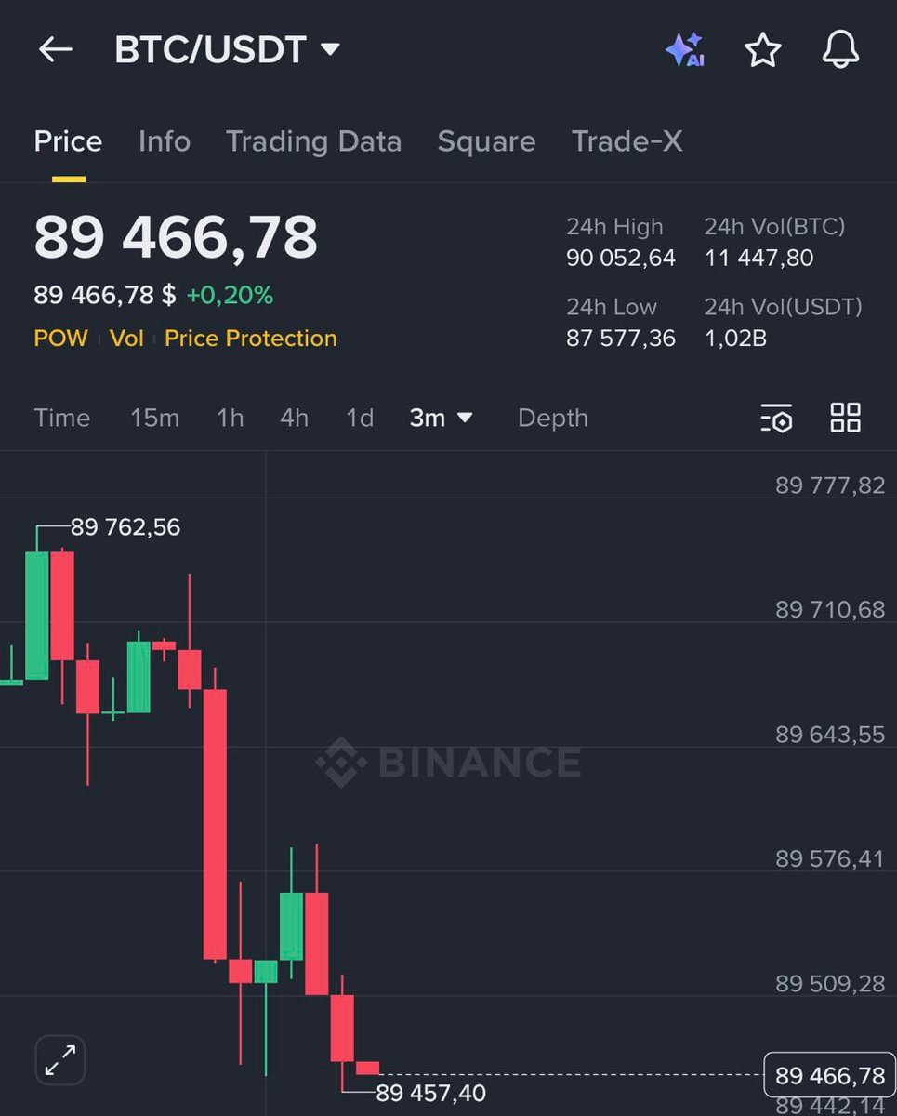This screenshot has width=897, height=1116.
Task: Open the Square tab
Action: 486,141
